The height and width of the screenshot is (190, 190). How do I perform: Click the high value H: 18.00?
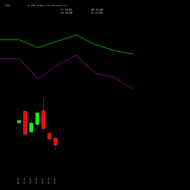tap(97, 10)
